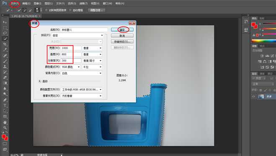Click New selection brush in options bar

[19, 10]
